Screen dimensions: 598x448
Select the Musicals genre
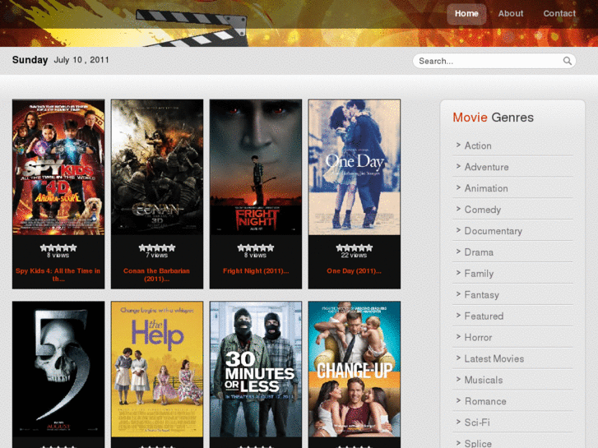tap(483, 380)
